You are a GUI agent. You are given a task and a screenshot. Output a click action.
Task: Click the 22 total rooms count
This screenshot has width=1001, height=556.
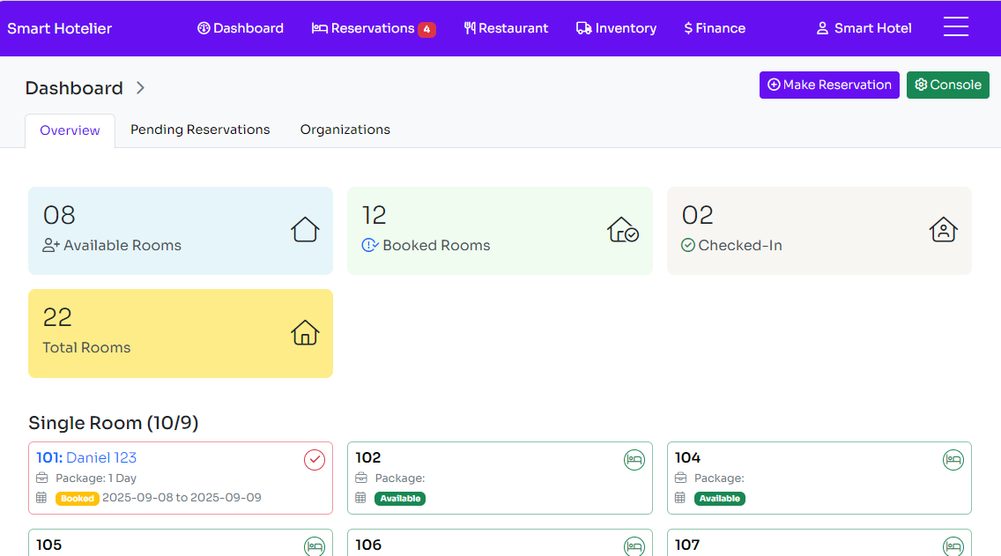[57, 317]
